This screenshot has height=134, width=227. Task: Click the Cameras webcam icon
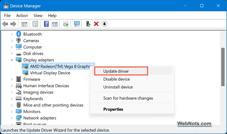19,40
